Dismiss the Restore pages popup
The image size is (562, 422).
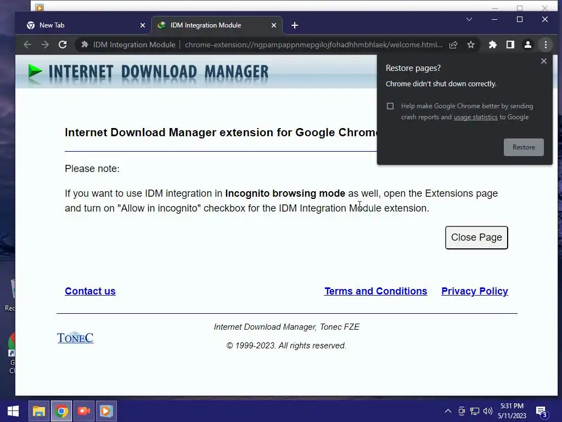coord(544,61)
